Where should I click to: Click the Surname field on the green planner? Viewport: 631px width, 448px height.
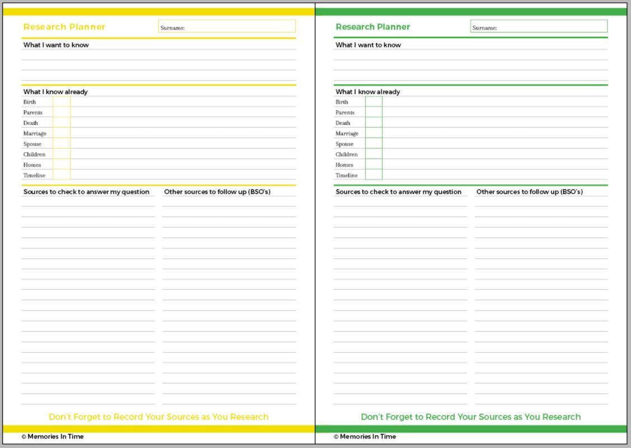[539, 26]
